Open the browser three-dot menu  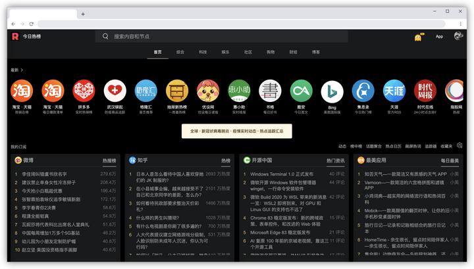click(x=460, y=24)
